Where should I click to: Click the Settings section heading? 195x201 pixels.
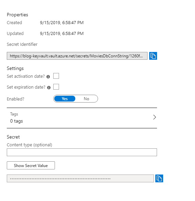(x=15, y=69)
